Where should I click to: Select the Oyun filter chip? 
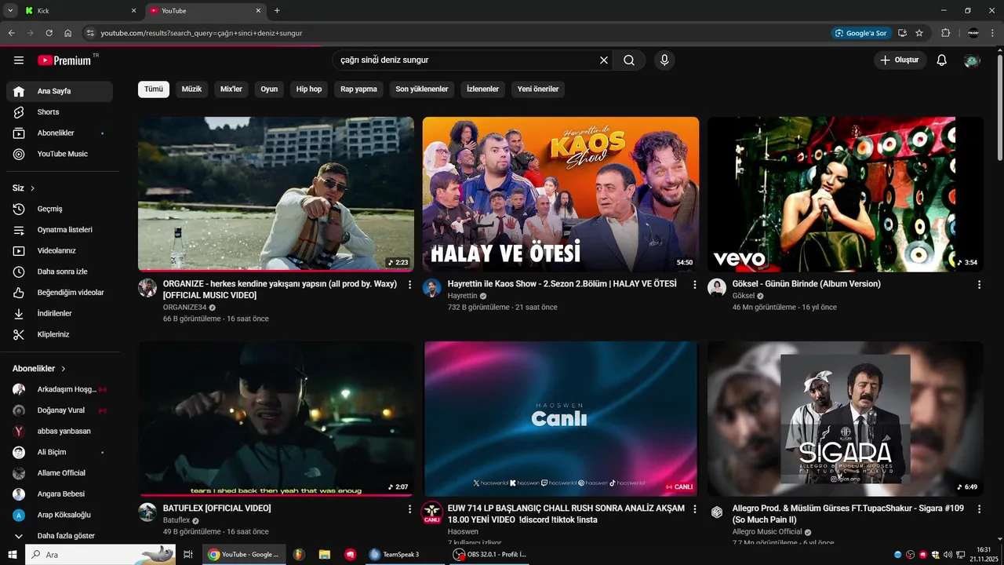(x=269, y=89)
